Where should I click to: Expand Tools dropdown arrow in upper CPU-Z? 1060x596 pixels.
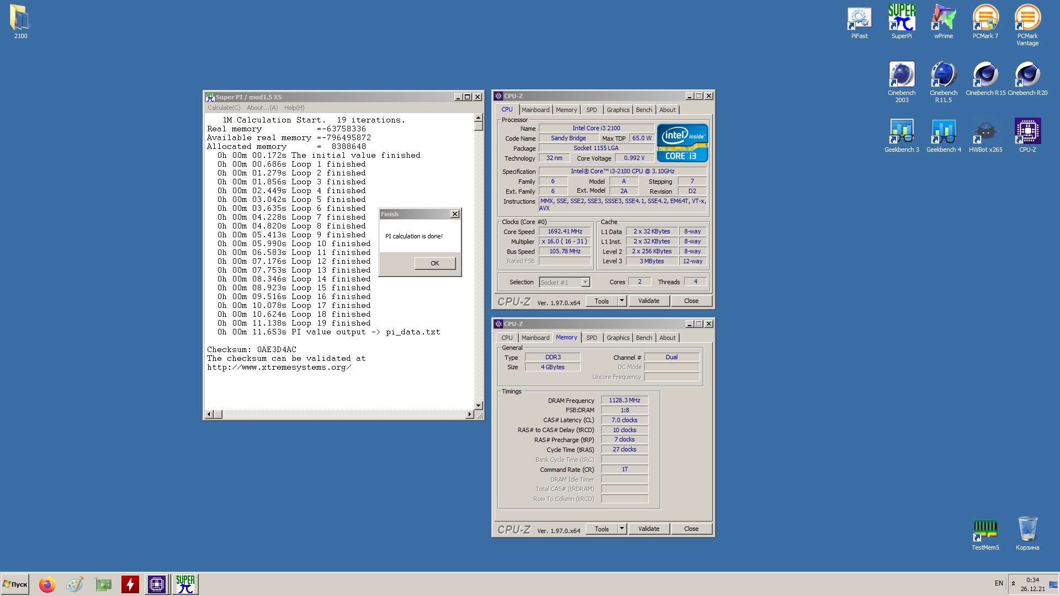[x=622, y=301]
